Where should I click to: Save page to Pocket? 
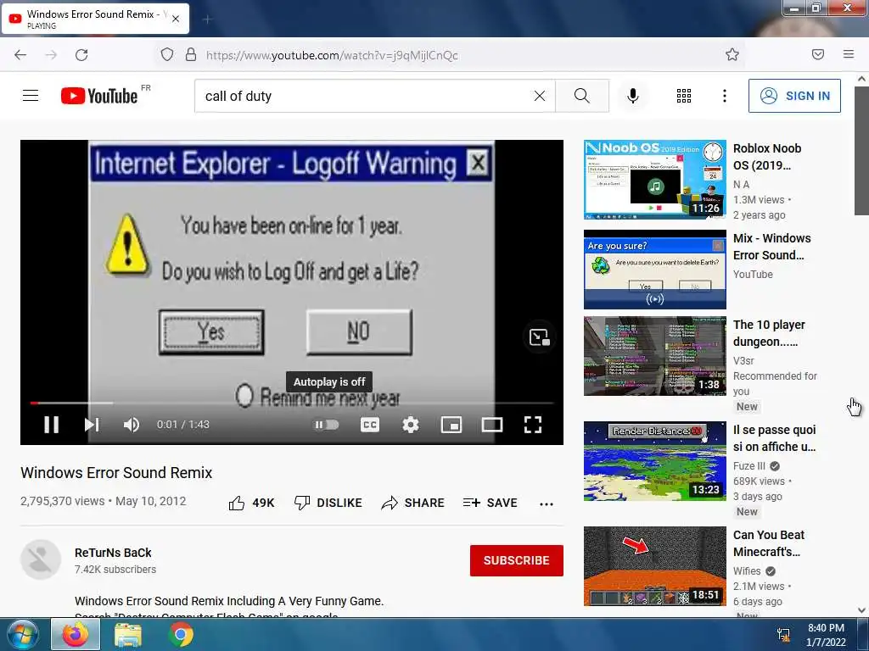click(x=818, y=54)
